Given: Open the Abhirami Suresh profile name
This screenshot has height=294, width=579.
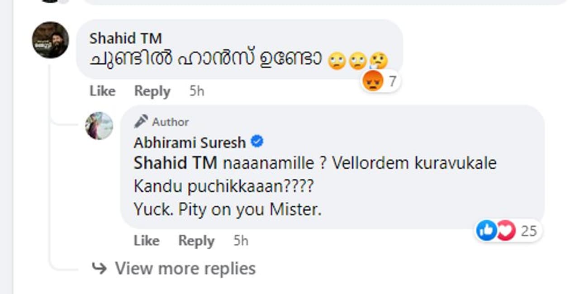Looking at the screenshot, I should pos(190,143).
